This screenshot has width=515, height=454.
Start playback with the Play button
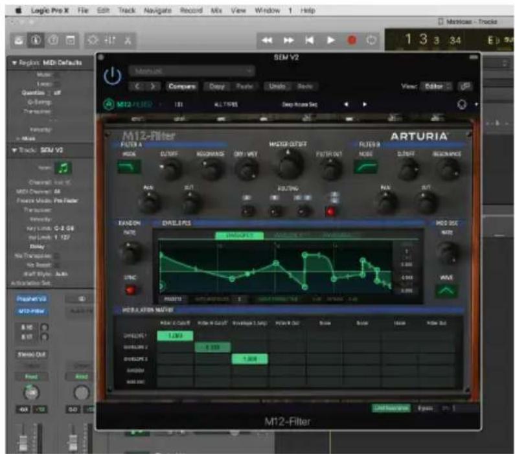click(331, 40)
